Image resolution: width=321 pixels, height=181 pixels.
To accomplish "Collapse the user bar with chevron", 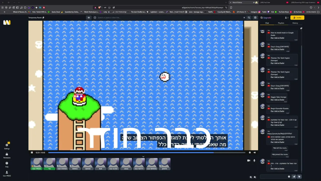I will [143, 157].
